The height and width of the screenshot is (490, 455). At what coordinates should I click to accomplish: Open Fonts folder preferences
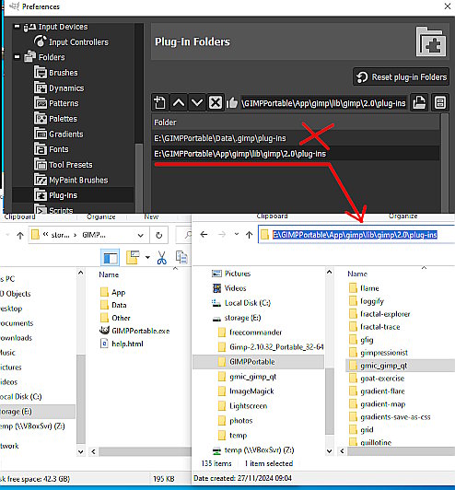(52, 149)
